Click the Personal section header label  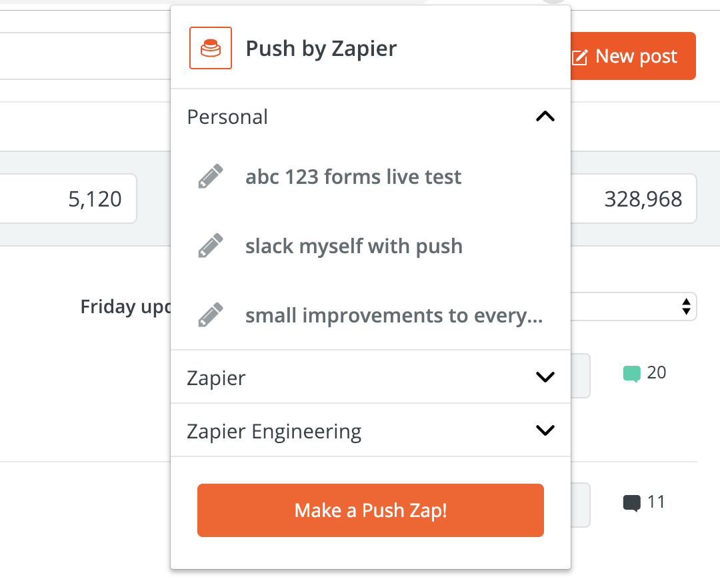pyautogui.click(x=227, y=117)
